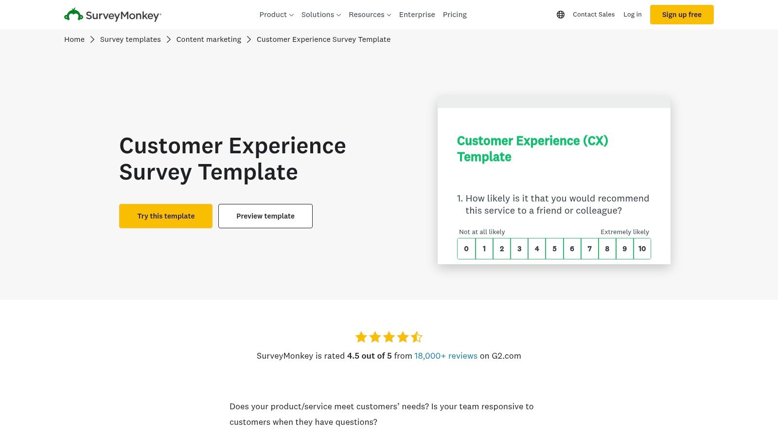
Task: Go to the Pricing page
Action: (455, 15)
